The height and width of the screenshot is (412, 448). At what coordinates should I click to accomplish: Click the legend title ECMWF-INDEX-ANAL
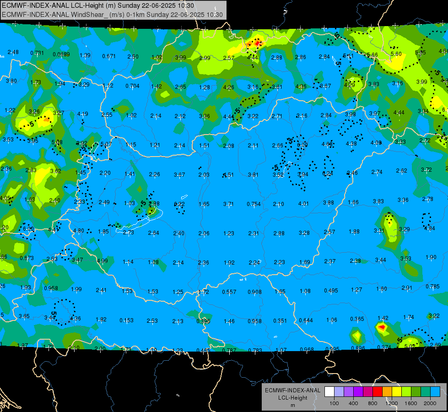click(x=292, y=390)
